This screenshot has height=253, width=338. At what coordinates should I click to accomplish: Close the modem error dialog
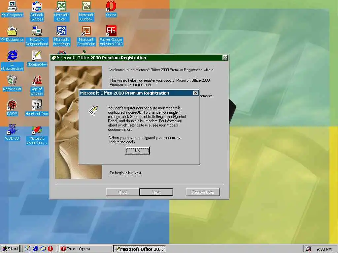point(195,93)
